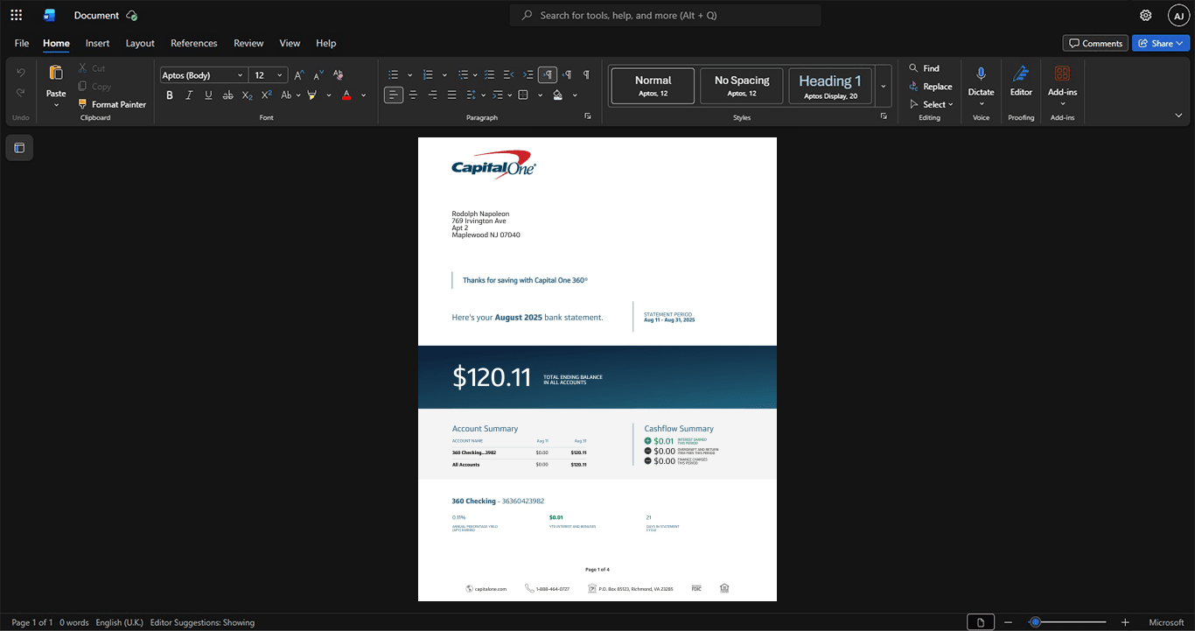The width and height of the screenshot is (1195, 631).
Task: Increase font size with the grow icon
Action: click(x=299, y=75)
